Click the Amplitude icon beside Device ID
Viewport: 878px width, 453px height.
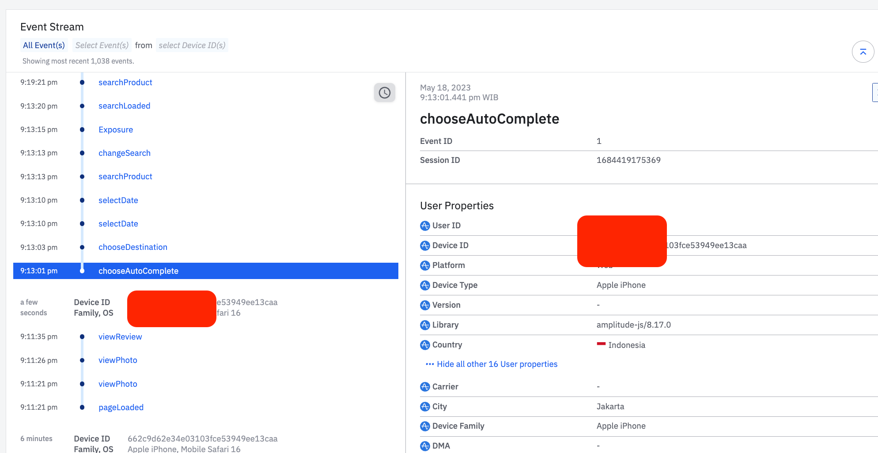click(x=425, y=245)
